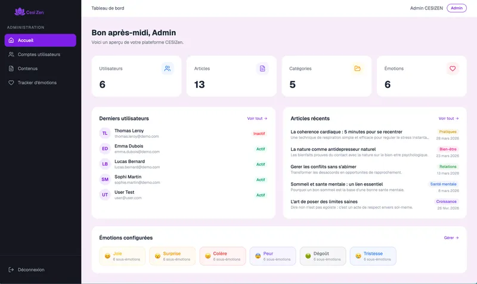Click Voir tout in Articles récents
Image resolution: width=477 pixels, height=284 pixels.
tap(448, 119)
